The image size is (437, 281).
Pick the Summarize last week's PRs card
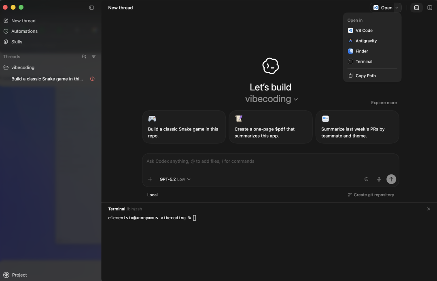(x=357, y=127)
